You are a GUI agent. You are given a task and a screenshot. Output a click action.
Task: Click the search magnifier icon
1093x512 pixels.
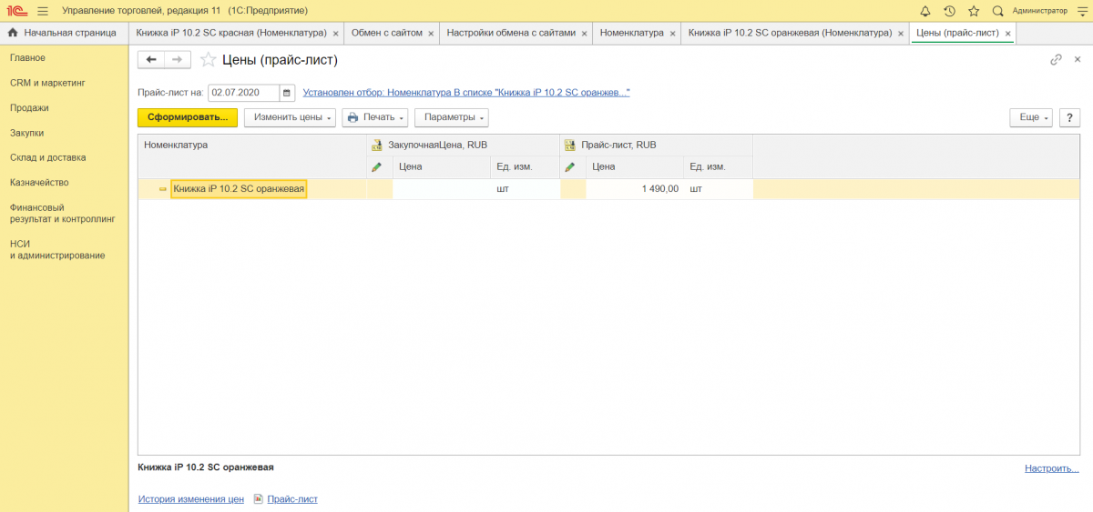click(x=997, y=11)
